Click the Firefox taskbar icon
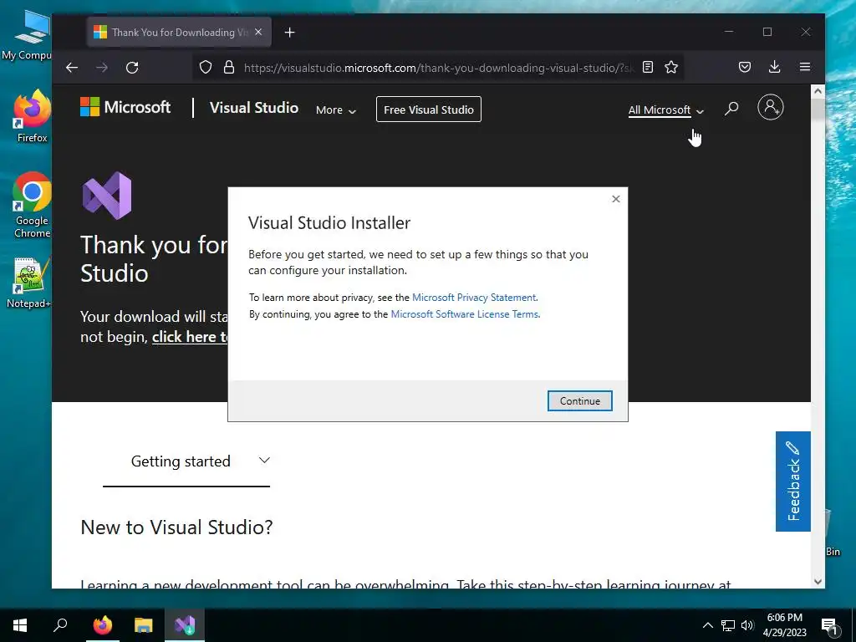The width and height of the screenshot is (856, 642). (102, 625)
